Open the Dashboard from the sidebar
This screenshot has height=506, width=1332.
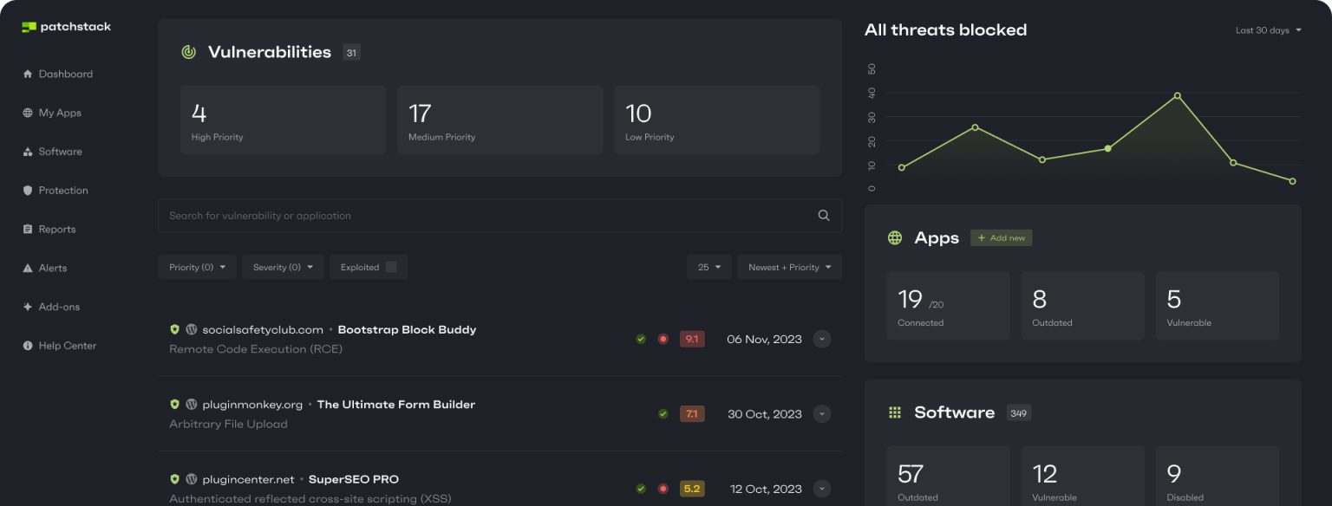click(65, 74)
